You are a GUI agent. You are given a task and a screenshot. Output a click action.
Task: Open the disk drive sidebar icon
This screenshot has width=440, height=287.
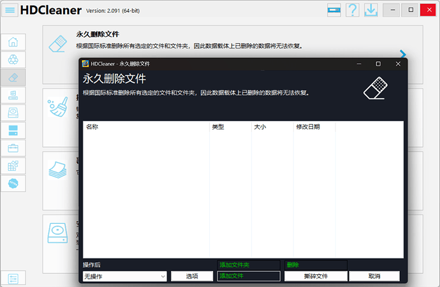coord(13,113)
